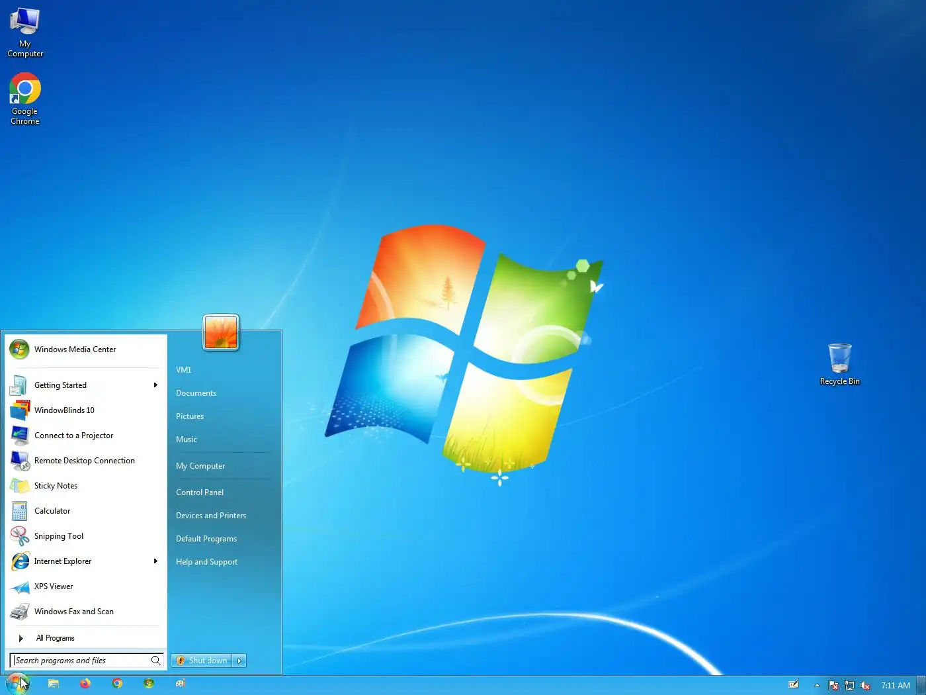Click the Snipping Tool scissors icon

point(20,536)
